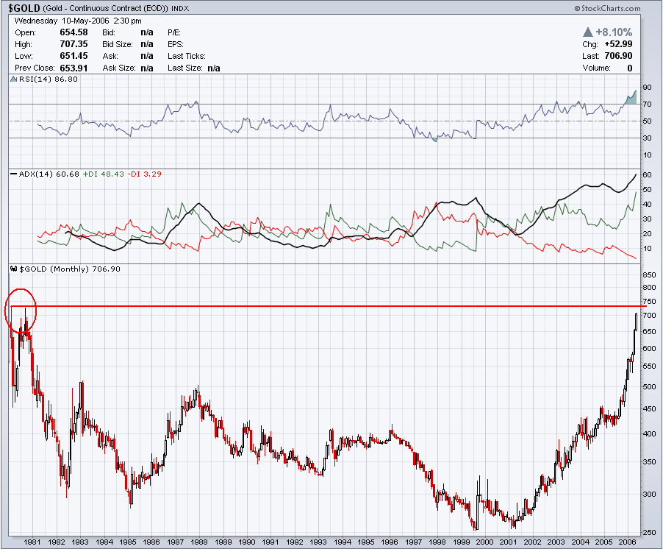Click the ADX axis label 60
Screen dimensions: 663x549
647,175
